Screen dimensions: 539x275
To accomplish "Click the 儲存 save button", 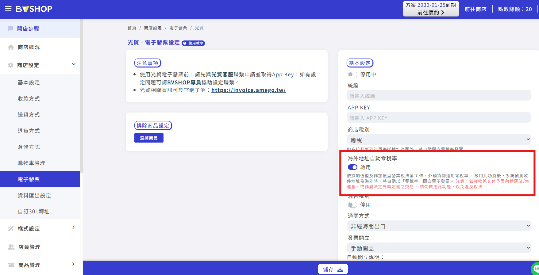I will (333, 269).
